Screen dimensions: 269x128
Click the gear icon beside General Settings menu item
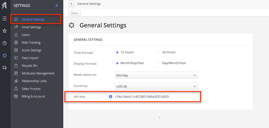(16, 19)
